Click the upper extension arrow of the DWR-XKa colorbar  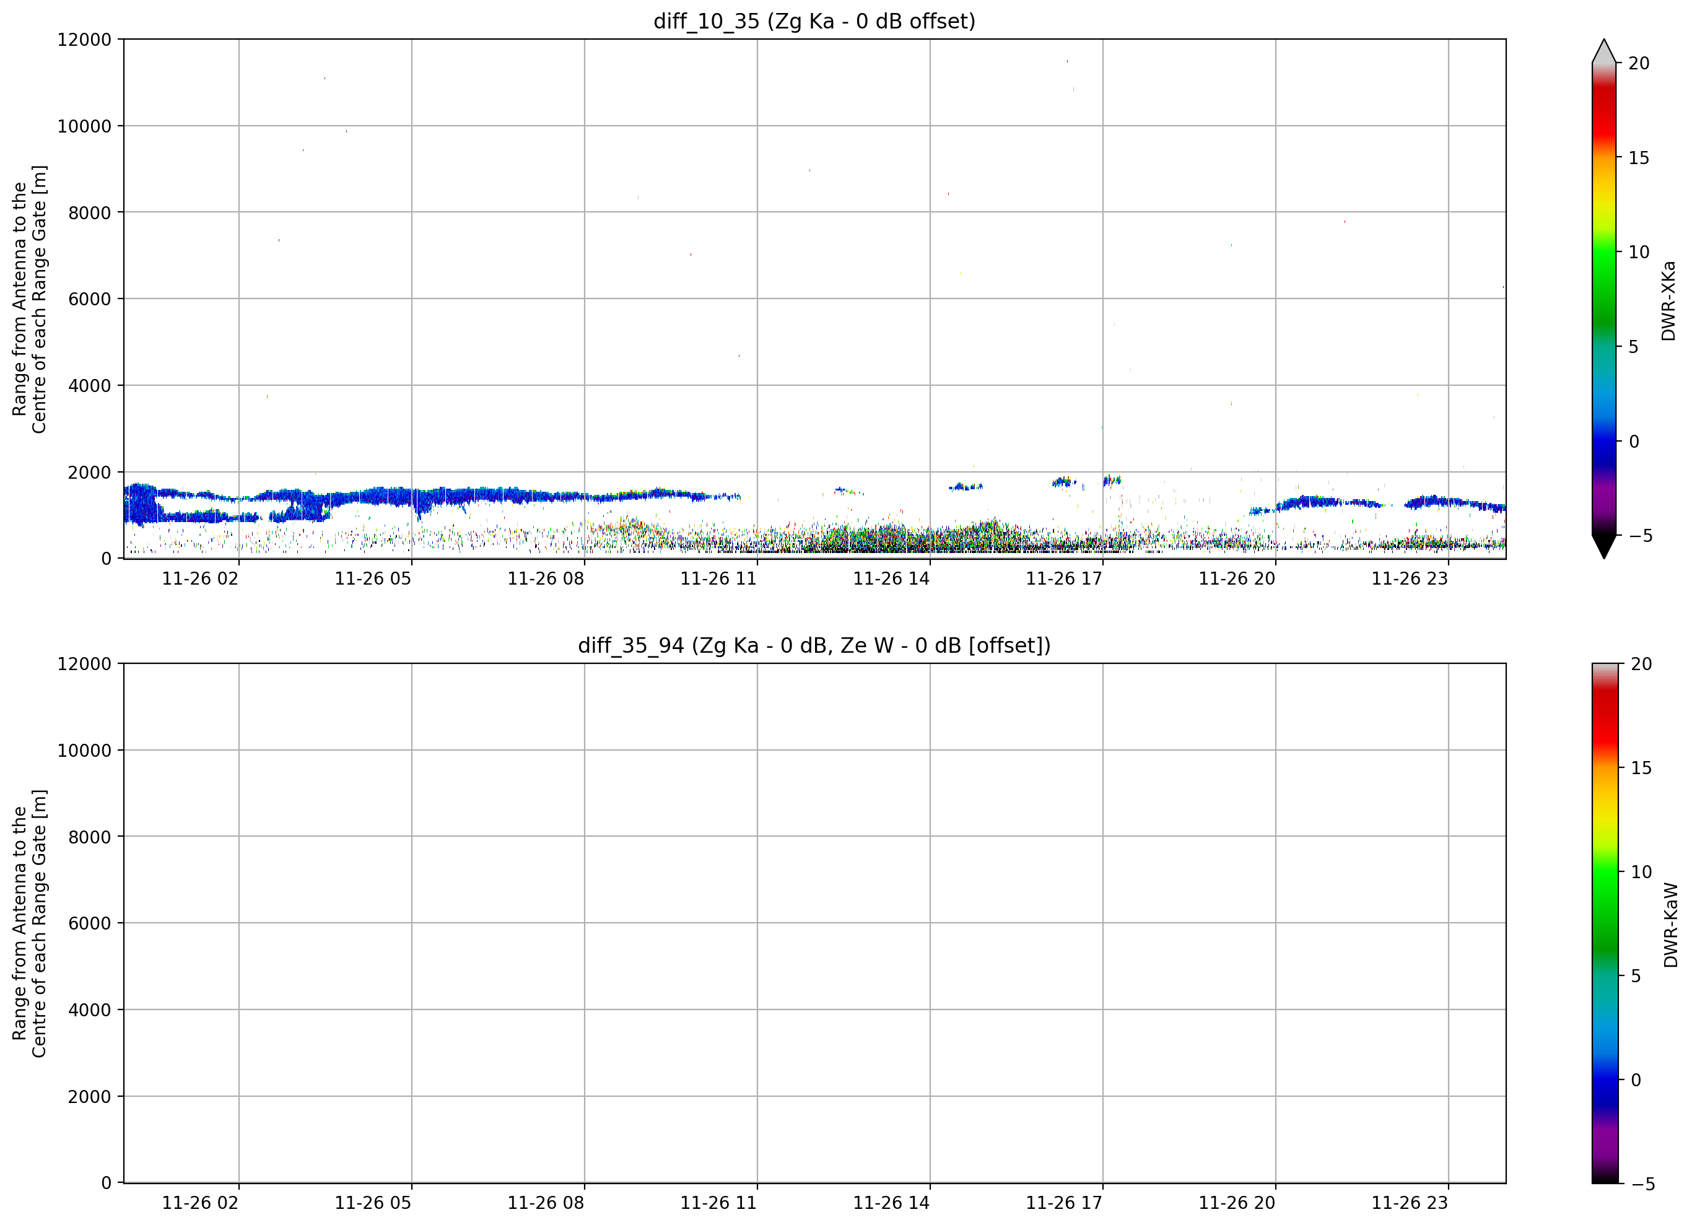(1604, 51)
